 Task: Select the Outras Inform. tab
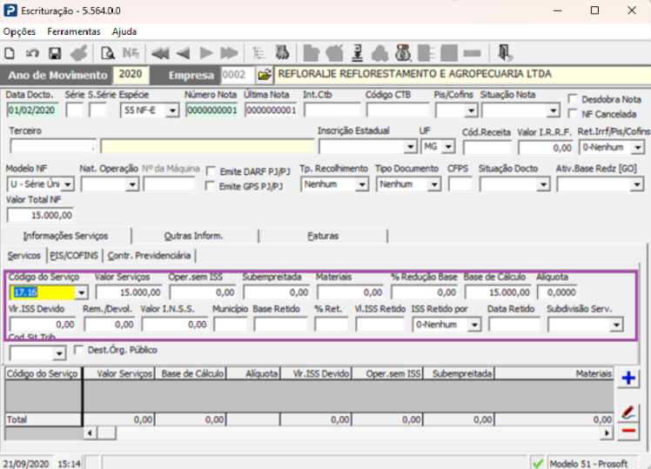pos(193,236)
